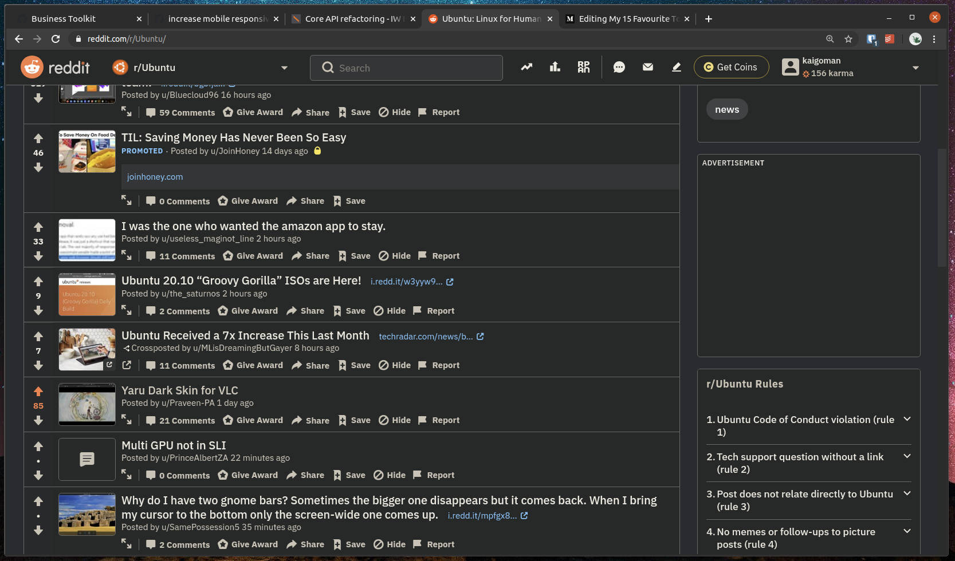Click the browser address bar

(x=447, y=39)
